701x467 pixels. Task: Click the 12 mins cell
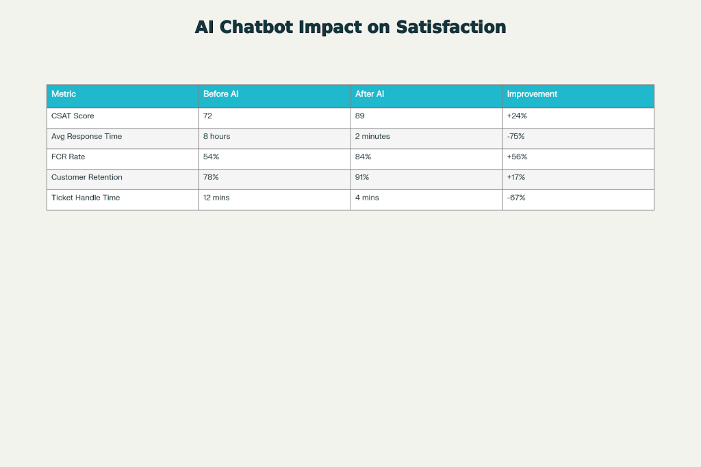pyautogui.click(x=216, y=198)
